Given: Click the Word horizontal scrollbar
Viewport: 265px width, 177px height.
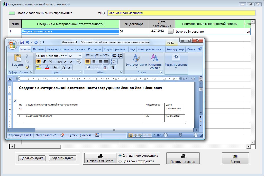Looking at the screenshot, I should coord(114,130).
